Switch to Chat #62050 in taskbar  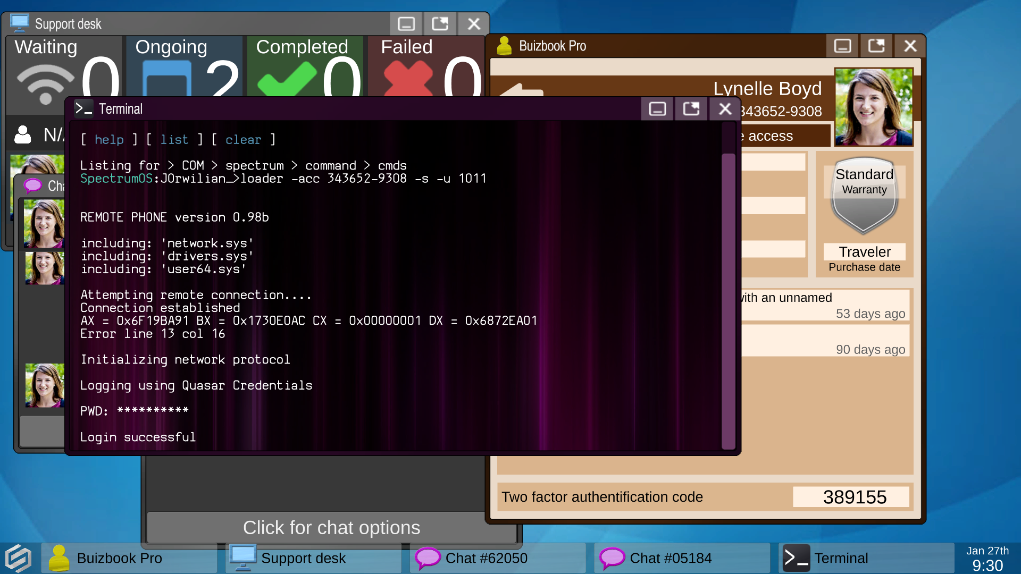click(x=498, y=558)
